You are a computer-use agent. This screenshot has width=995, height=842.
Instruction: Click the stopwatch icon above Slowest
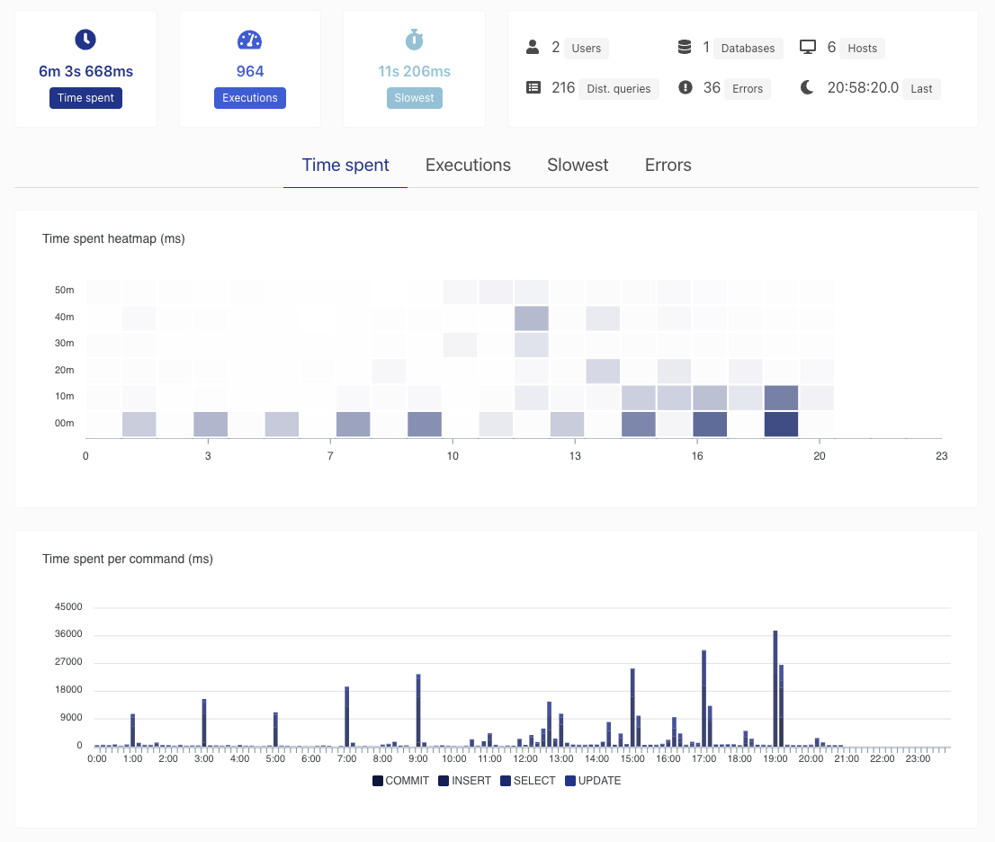pyautogui.click(x=415, y=40)
